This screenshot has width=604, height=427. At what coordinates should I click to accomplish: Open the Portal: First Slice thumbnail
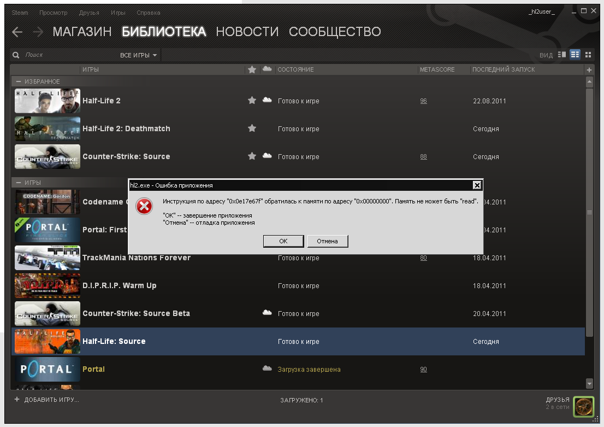(x=48, y=230)
